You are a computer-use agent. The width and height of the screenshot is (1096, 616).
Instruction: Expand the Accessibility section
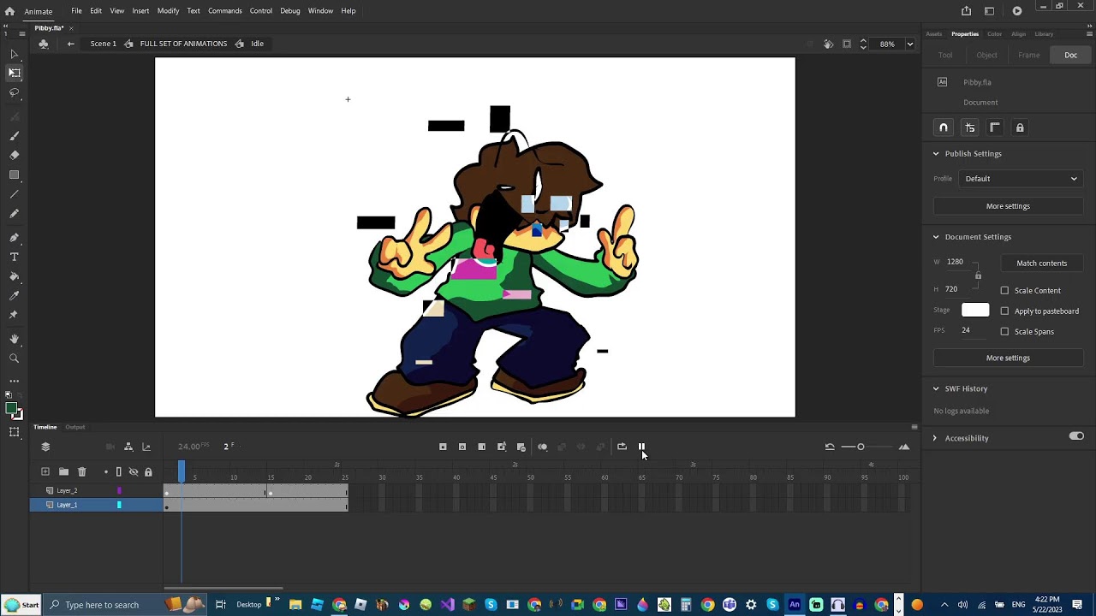(x=936, y=438)
